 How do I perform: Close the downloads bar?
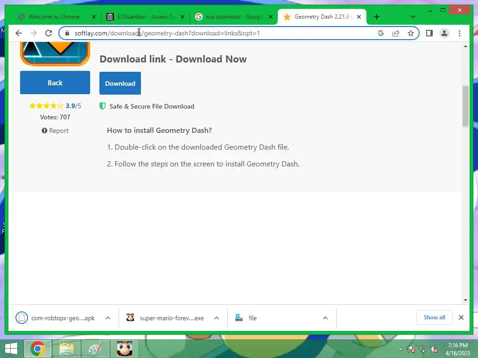pyautogui.click(x=461, y=317)
